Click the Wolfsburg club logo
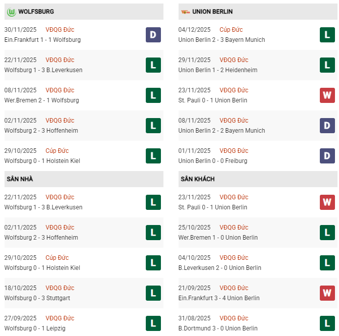This screenshot has width=339, height=336. 11,11
